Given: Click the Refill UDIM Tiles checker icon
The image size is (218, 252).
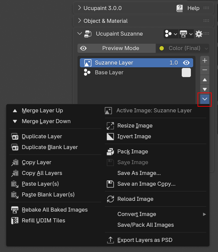Looking at the screenshot, I should [x=15, y=220].
